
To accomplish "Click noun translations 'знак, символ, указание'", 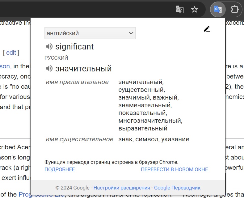I will tap(154, 139).
